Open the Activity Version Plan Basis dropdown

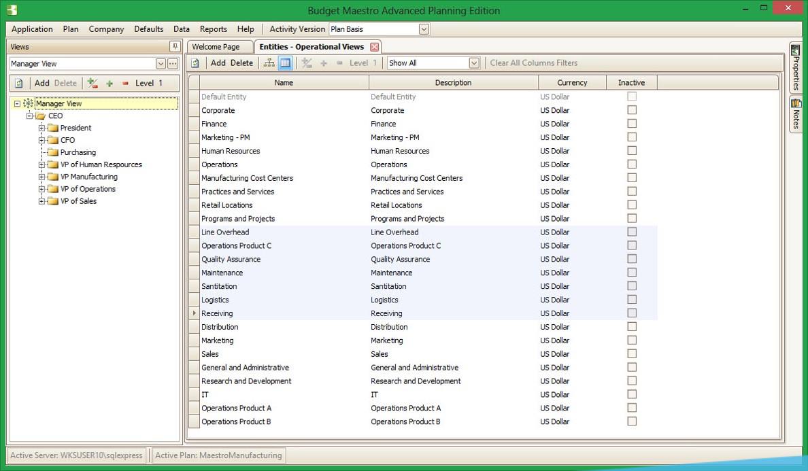coord(424,29)
